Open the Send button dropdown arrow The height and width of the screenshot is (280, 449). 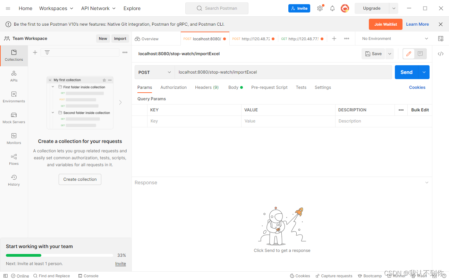click(424, 72)
